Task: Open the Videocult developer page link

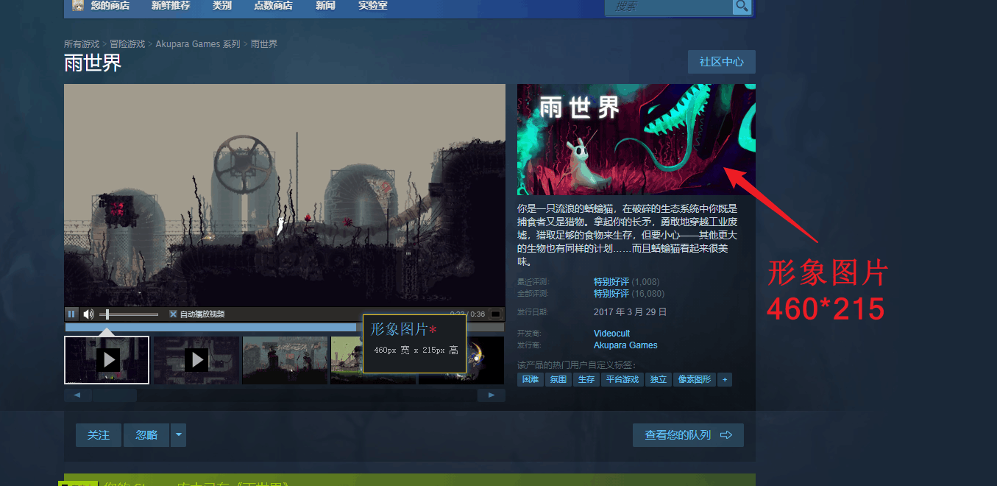Action: click(x=611, y=333)
